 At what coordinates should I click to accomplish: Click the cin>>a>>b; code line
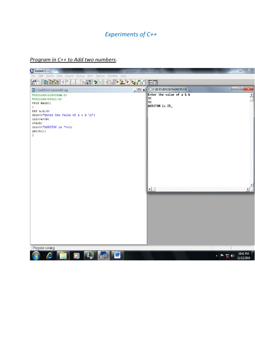(x=41, y=119)
